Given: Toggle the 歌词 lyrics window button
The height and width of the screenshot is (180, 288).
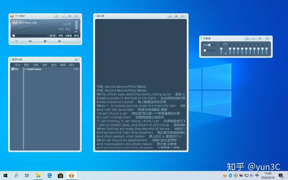Looking at the screenshot, I should (76, 36).
